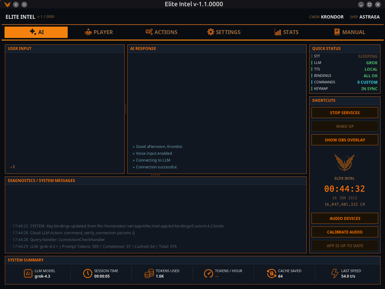Screen dimensions: 385x289
Task: Click the Keymap status IN SYNC
Action: pyautogui.click(x=369, y=89)
